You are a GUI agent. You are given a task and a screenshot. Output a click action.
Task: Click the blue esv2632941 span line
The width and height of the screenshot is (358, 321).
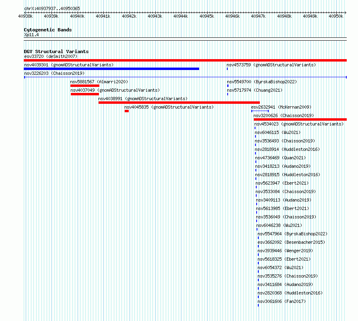[x=260, y=111]
